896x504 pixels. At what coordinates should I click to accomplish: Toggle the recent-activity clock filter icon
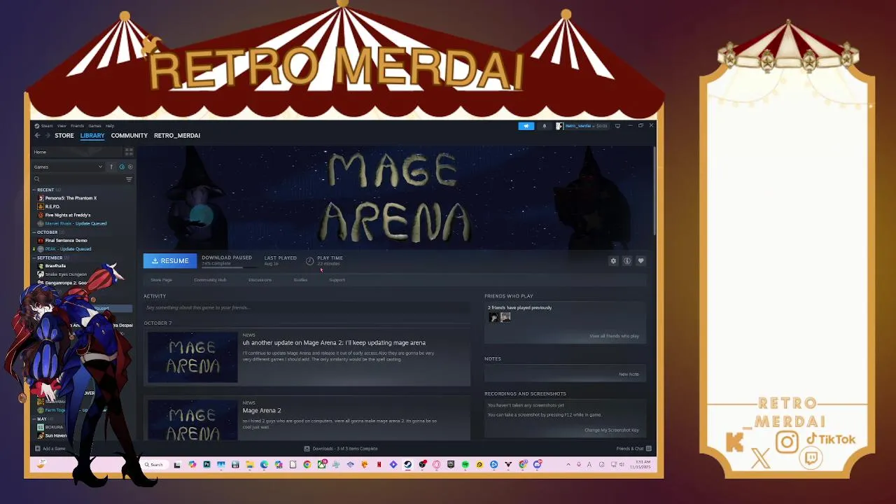click(x=122, y=167)
